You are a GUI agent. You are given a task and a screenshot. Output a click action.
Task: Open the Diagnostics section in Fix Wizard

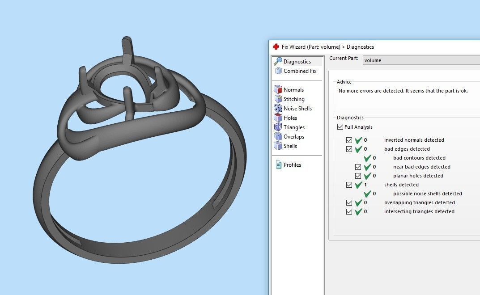297,62
